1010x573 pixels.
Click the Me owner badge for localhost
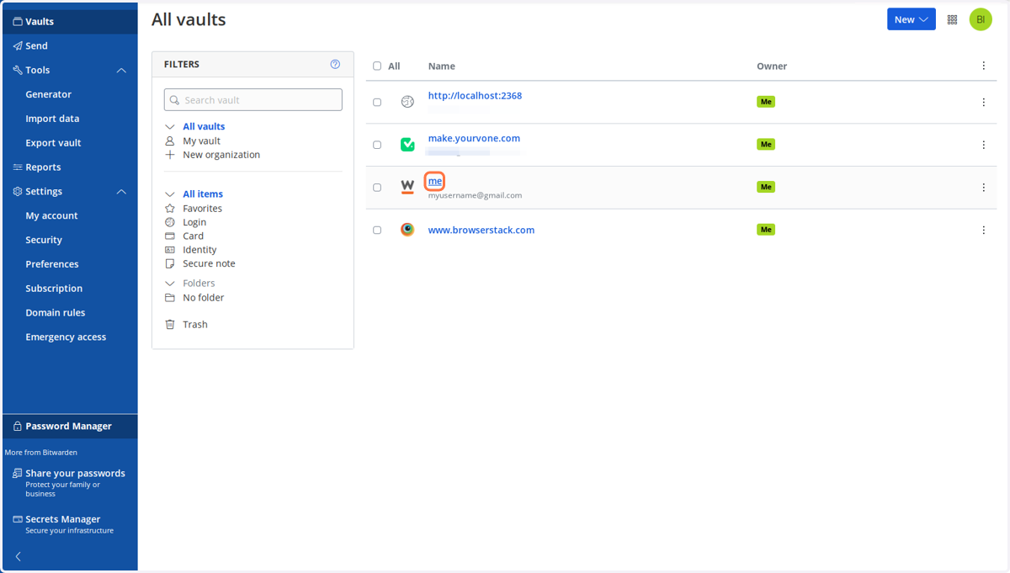tap(766, 102)
